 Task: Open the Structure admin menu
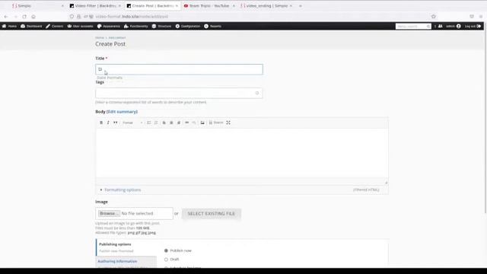coord(161,27)
